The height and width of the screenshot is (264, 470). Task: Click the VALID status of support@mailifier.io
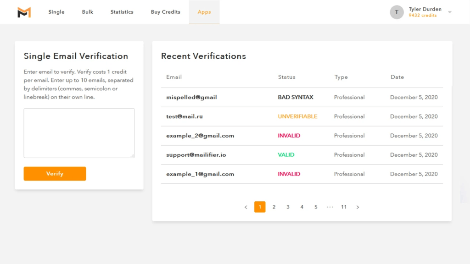click(x=286, y=155)
